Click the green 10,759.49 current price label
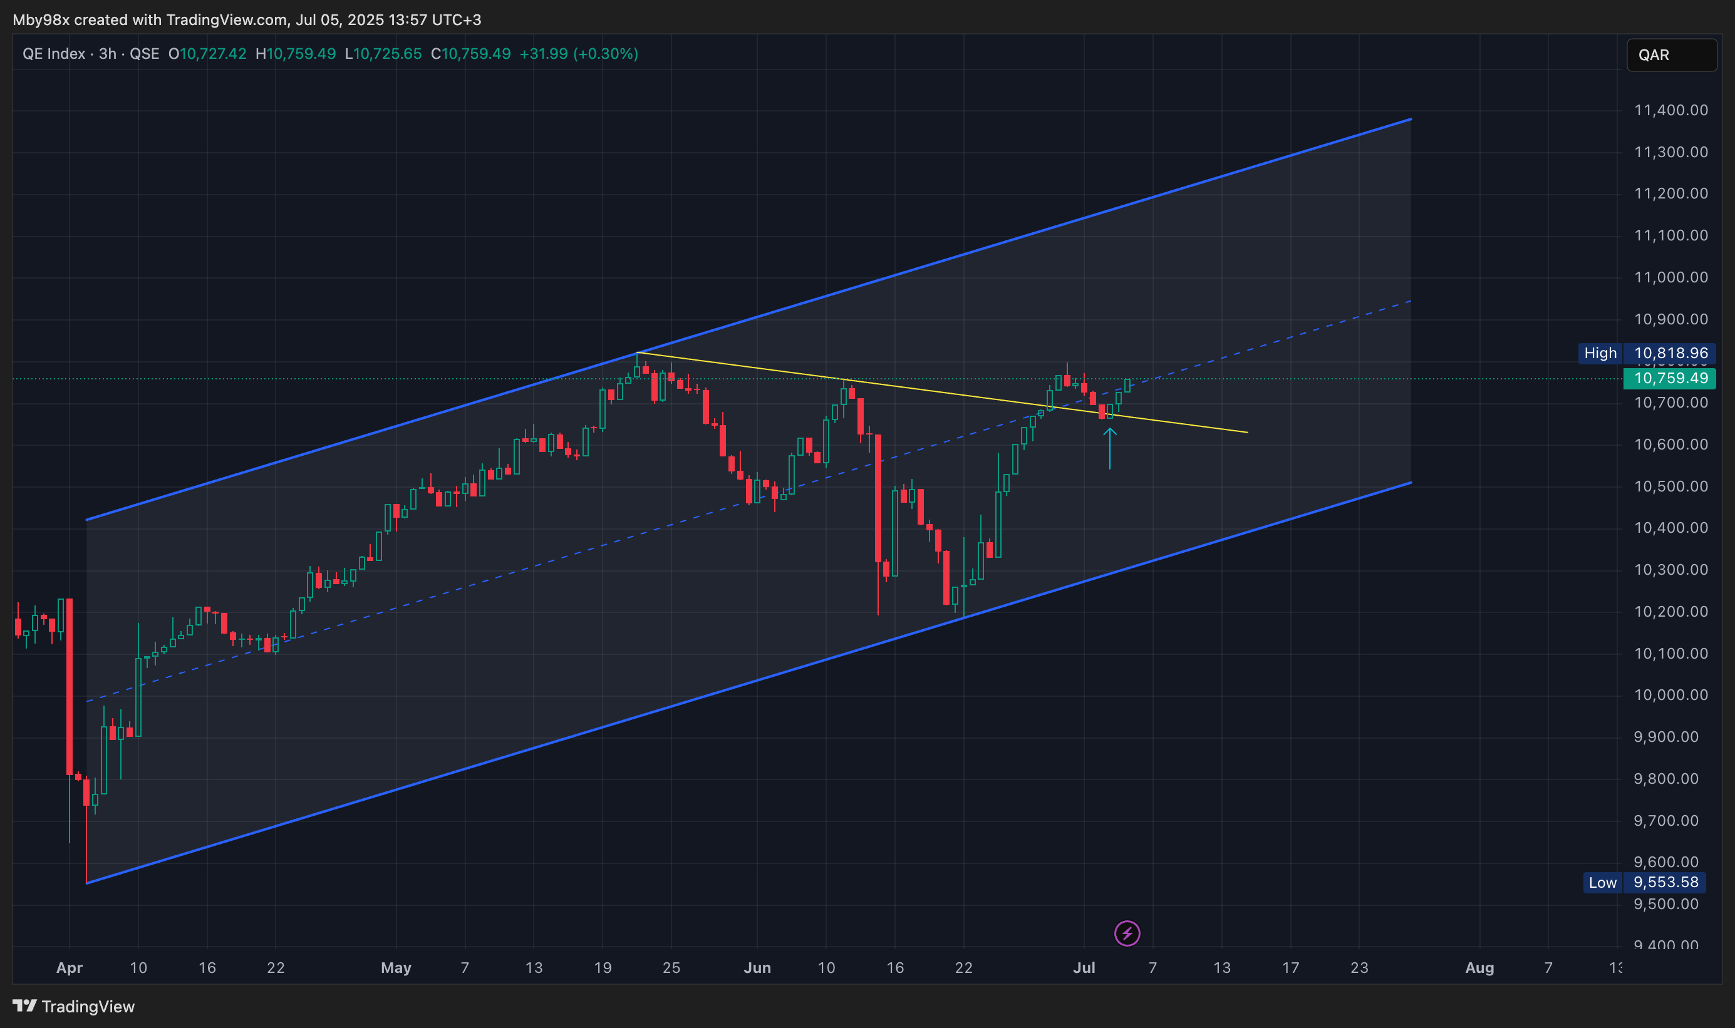 1670,378
